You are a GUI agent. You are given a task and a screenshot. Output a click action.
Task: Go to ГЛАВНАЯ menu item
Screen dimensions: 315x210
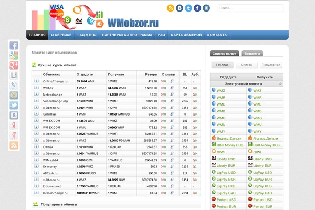coord(37,35)
